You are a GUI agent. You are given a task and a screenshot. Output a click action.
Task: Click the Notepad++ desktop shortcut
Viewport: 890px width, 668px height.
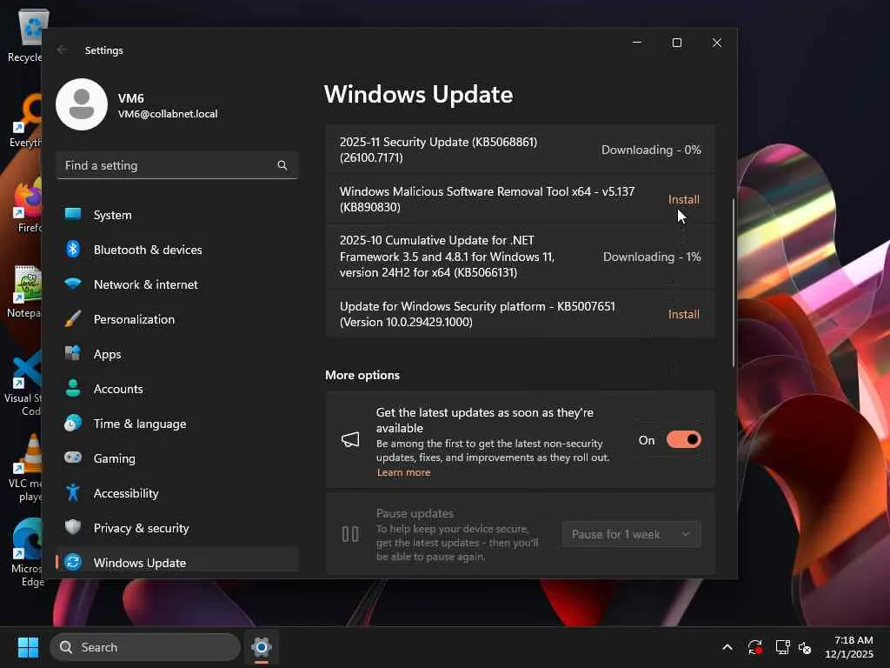pyautogui.click(x=25, y=292)
